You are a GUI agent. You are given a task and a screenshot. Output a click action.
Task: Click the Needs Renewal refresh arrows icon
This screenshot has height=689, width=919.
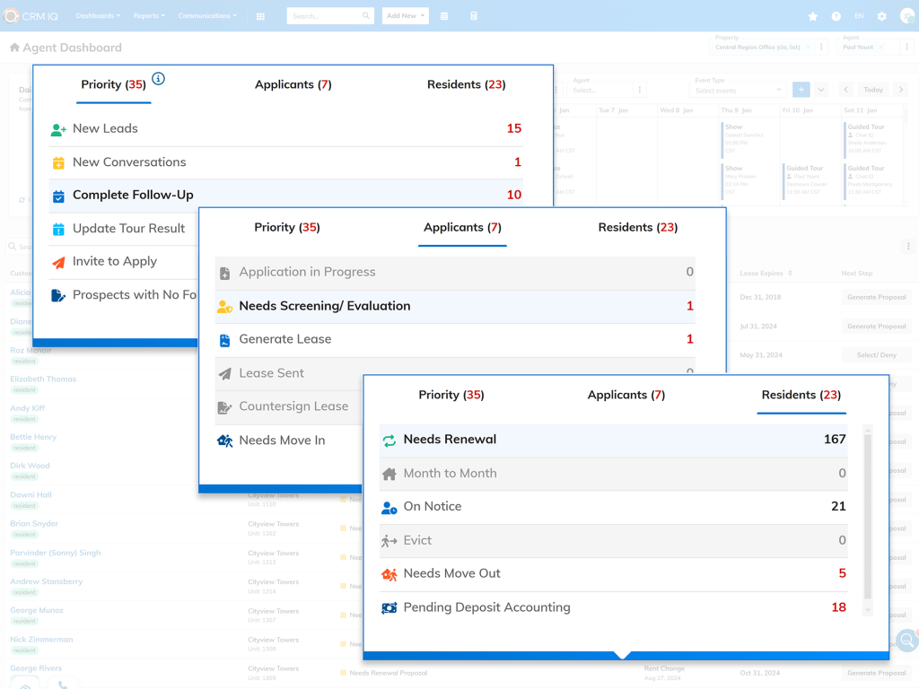coord(389,440)
